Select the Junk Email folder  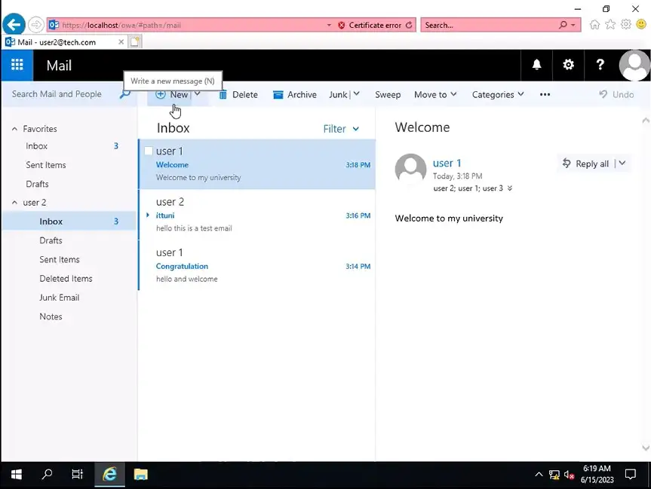tap(60, 298)
